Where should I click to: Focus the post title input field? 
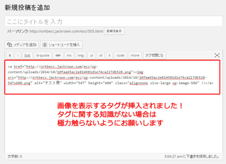coord(113,22)
